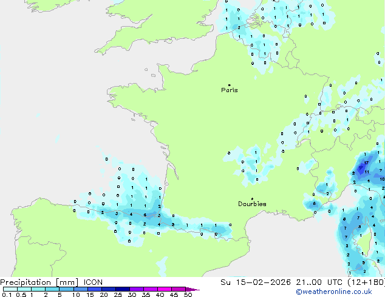This screenshot has height=297, width=385.
Task: Click the Paris city marker dot
Action: pyautogui.click(x=229, y=85)
